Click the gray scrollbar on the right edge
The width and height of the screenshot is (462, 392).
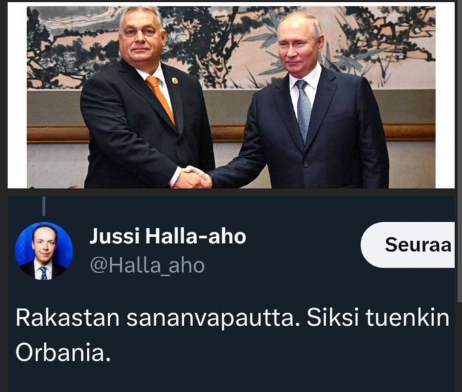click(459, 151)
